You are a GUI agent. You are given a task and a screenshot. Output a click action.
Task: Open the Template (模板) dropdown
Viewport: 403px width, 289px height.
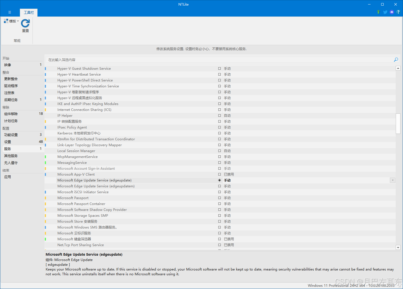click(11, 21)
